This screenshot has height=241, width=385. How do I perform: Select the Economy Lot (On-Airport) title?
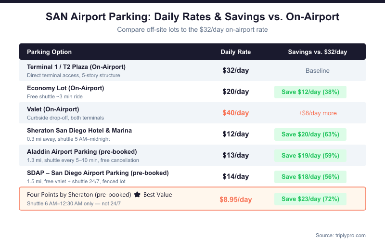(x=65, y=88)
